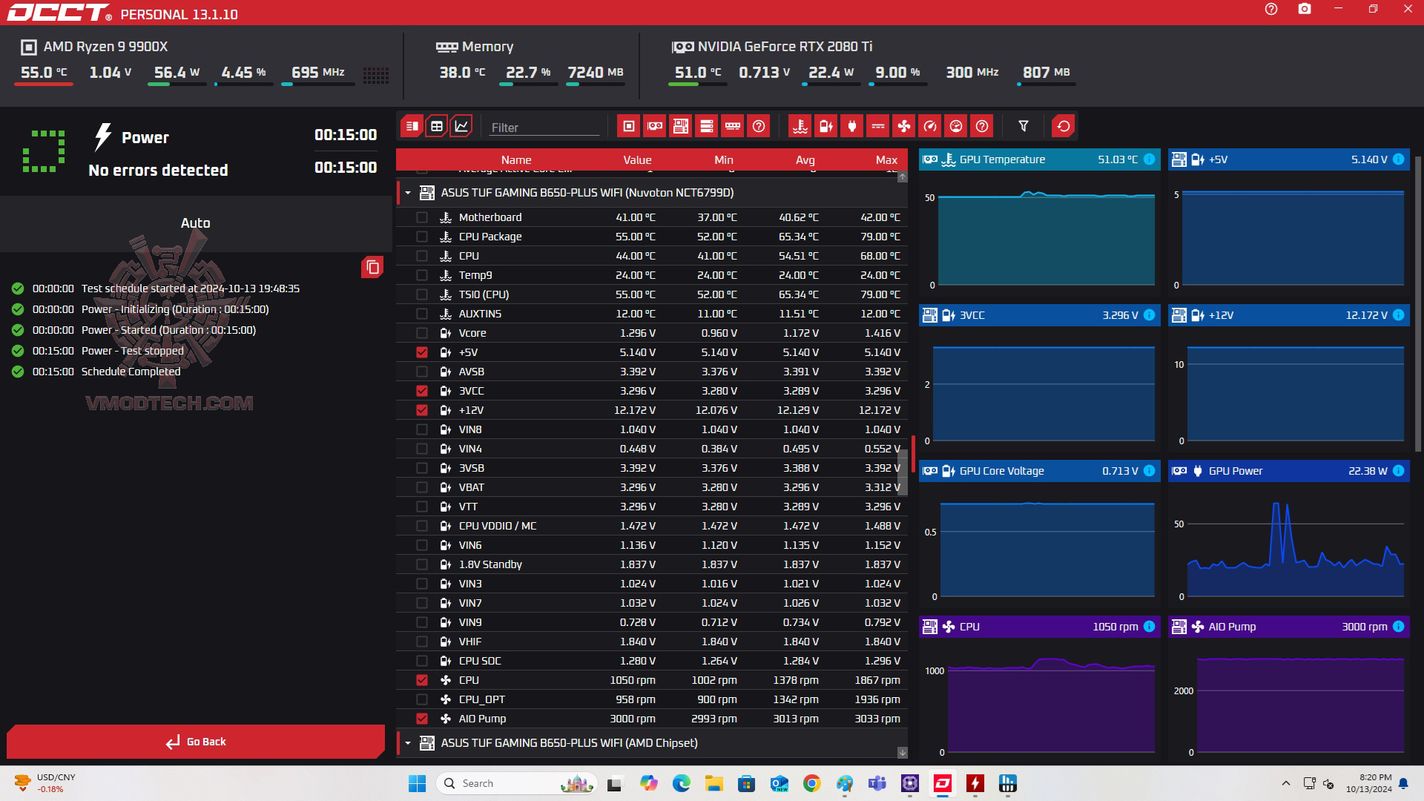Take a screenshot with camera icon
The width and height of the screenshot is (1424, 801).
tap(1305, 10)
